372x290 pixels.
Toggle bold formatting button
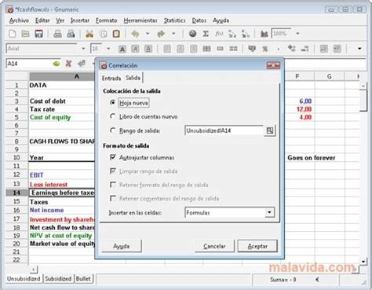click(x=122, y=49)
